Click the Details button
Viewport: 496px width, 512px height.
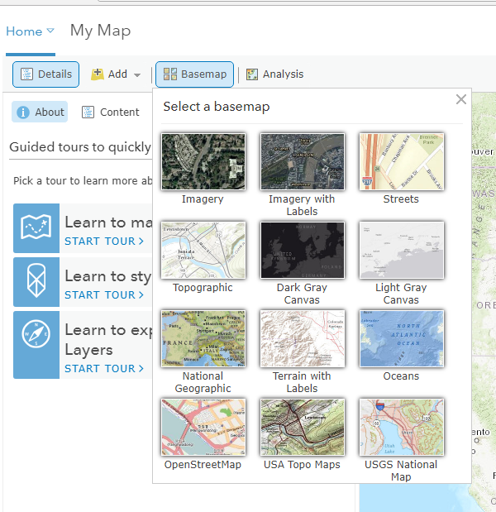click(45, 74)
